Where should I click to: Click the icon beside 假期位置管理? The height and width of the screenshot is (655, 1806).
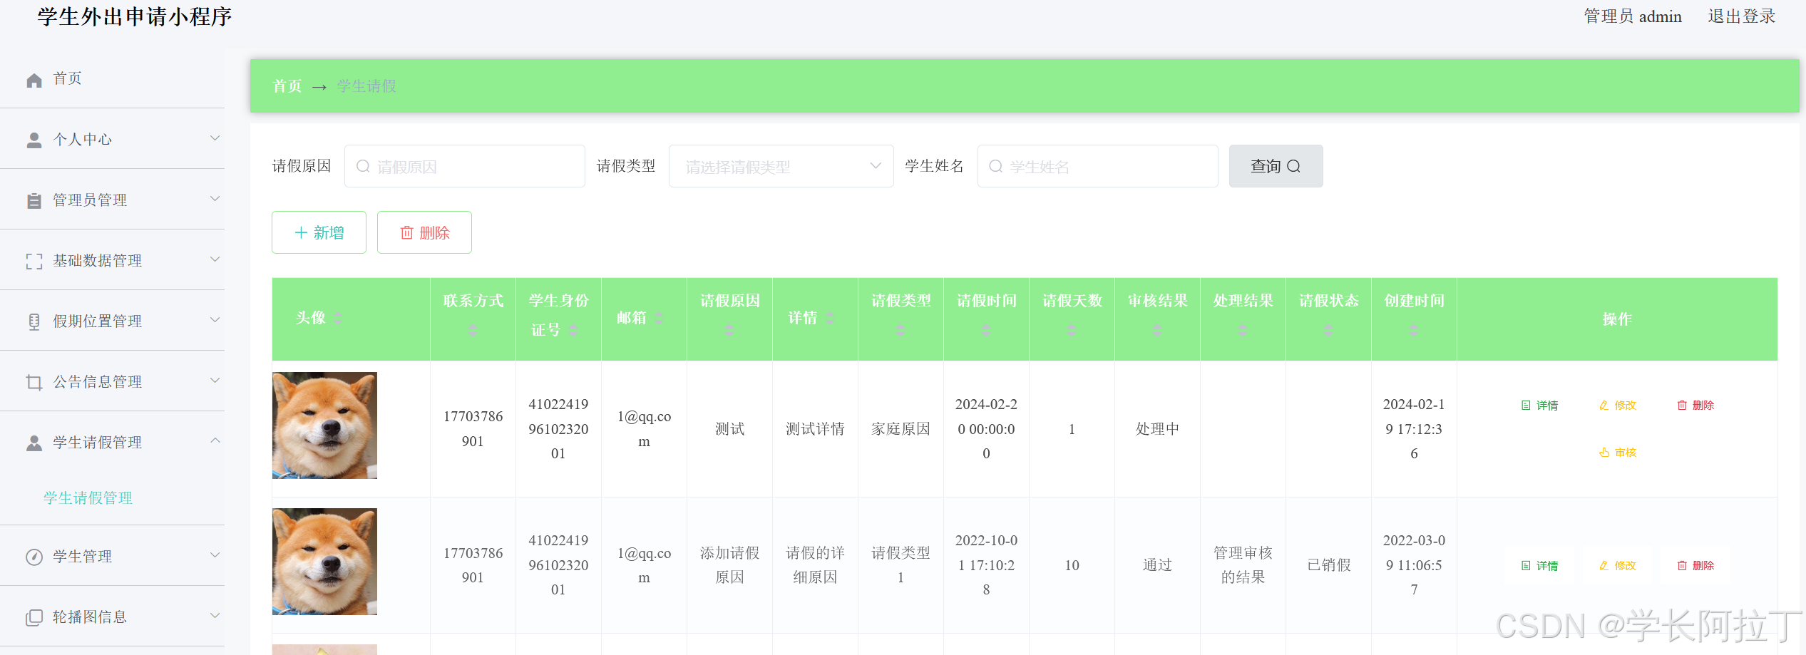(34, 321)
